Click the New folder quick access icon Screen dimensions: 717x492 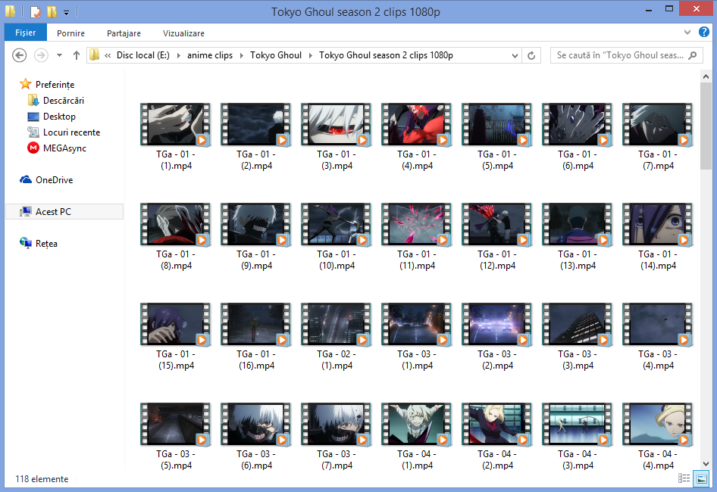[52, 12]
